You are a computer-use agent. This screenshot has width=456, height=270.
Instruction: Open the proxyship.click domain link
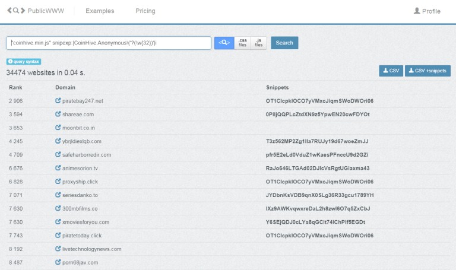[x=80, y=182]
